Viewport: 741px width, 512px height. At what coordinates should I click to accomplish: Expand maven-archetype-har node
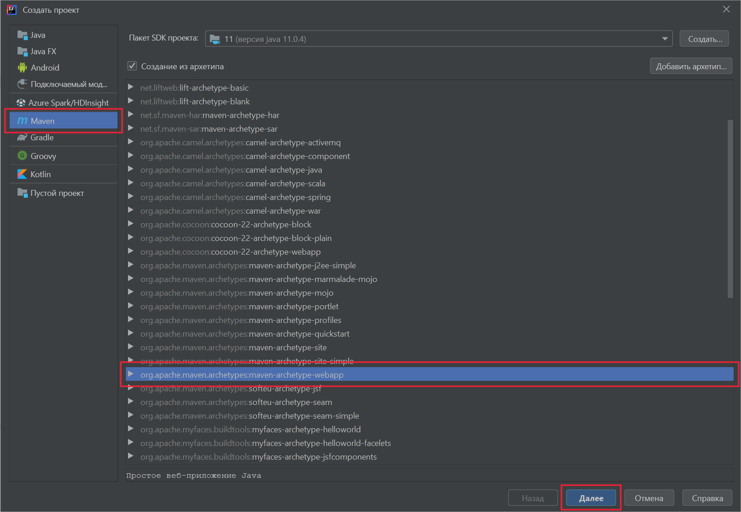coord(131,114)
